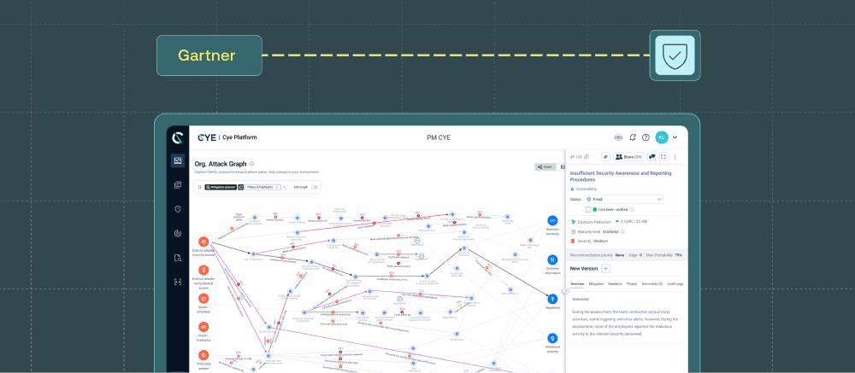The height and width of the screenshot is (373, 855).
Task: Copy the finding ID icon
Action: click(587, 157)
